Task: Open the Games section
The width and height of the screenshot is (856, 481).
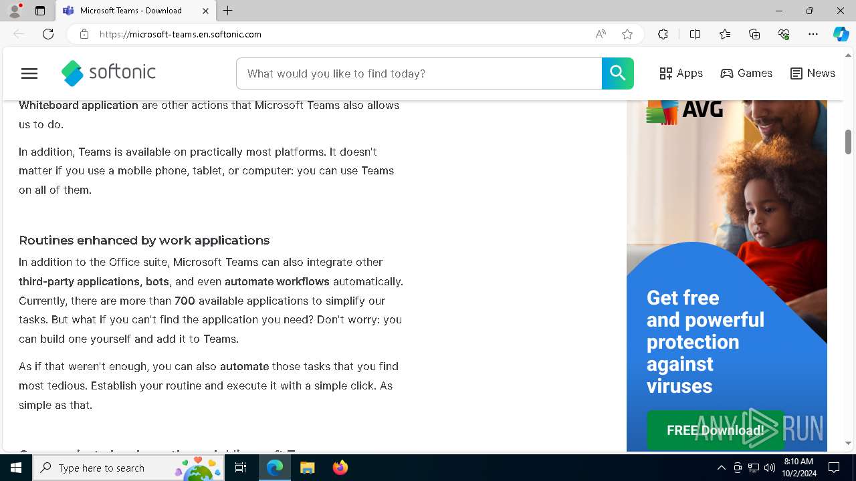Action: pos(746,73)
